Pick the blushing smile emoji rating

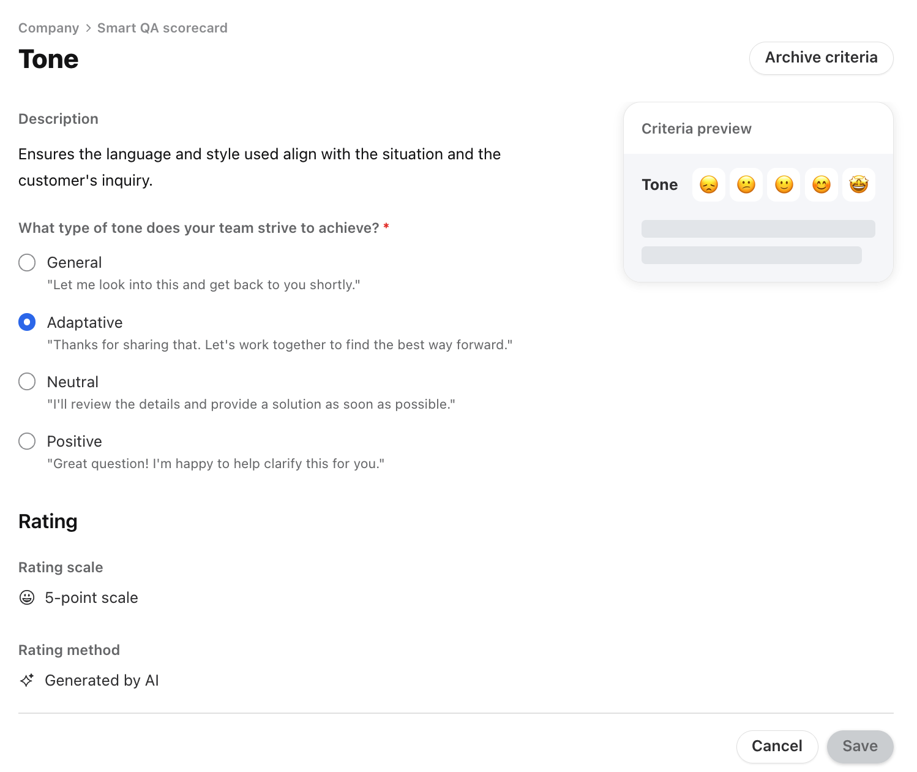[x=822, y=184]
